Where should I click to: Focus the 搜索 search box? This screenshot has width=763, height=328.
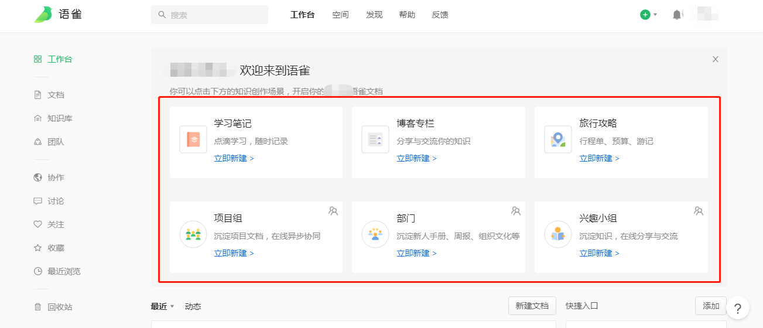click(210, 15)
